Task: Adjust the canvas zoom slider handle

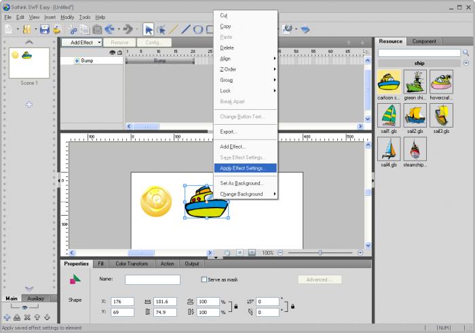Action: [x=320, y=252]
